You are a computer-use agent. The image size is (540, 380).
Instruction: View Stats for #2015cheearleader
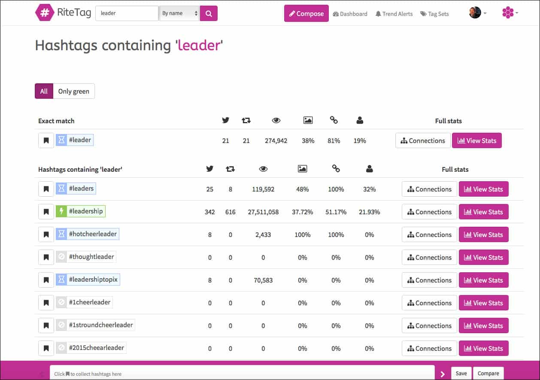484,348
